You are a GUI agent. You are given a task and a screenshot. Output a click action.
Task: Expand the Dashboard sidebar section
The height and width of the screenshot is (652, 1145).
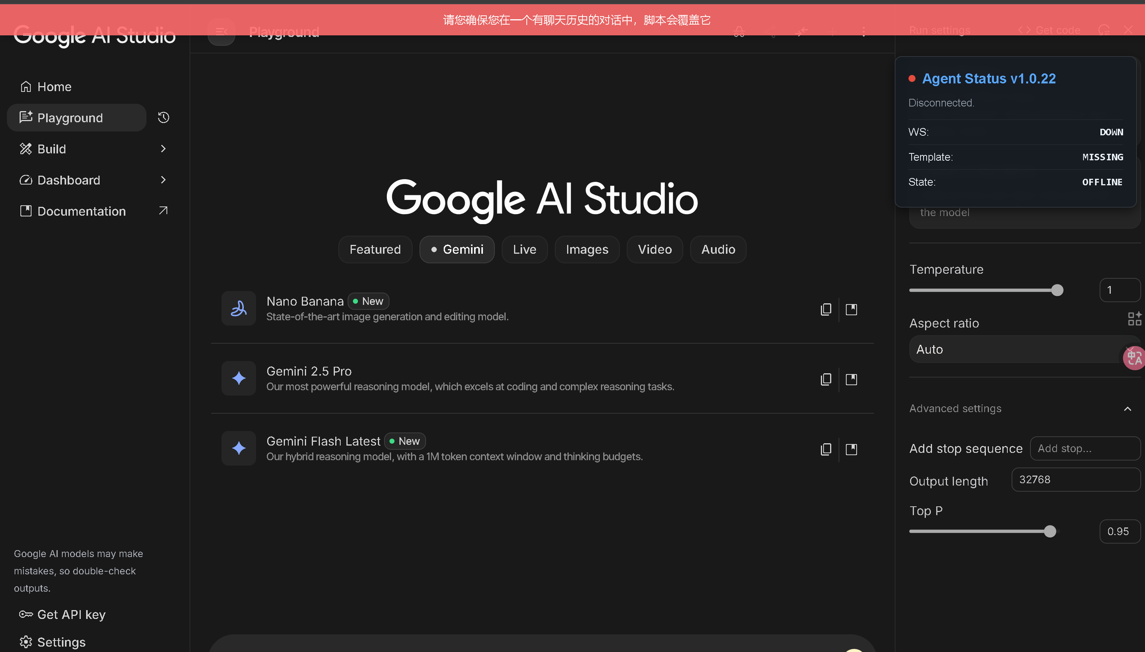pos(163,180)
